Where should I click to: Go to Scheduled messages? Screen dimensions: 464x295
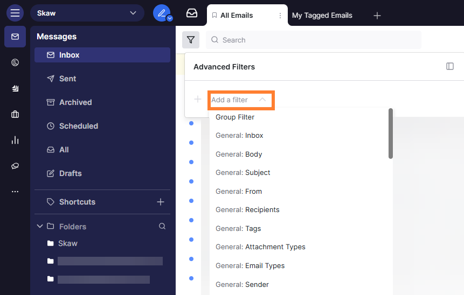point(78,126)
